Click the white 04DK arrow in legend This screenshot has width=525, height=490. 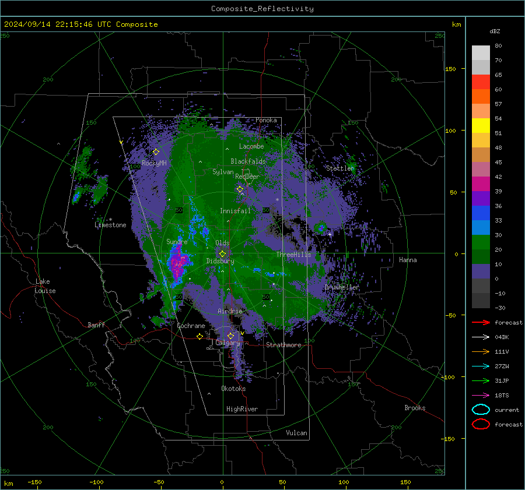[x=481, y=337]
